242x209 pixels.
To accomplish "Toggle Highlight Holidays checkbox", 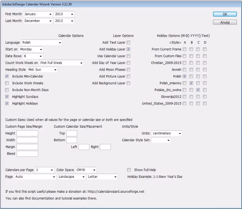I will point(7,103).
